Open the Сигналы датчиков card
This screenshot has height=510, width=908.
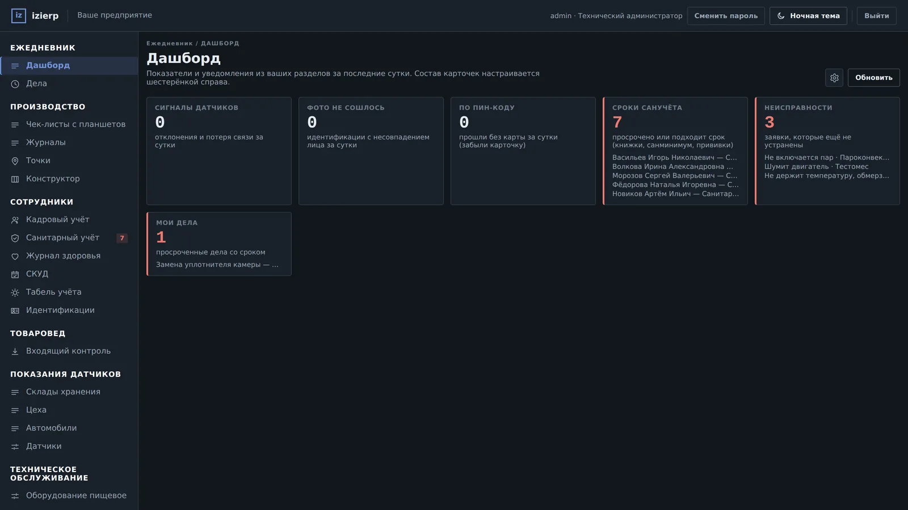click(219, 151)
